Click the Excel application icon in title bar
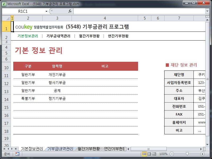Screen dimensions: 212x159 (4, 4)
